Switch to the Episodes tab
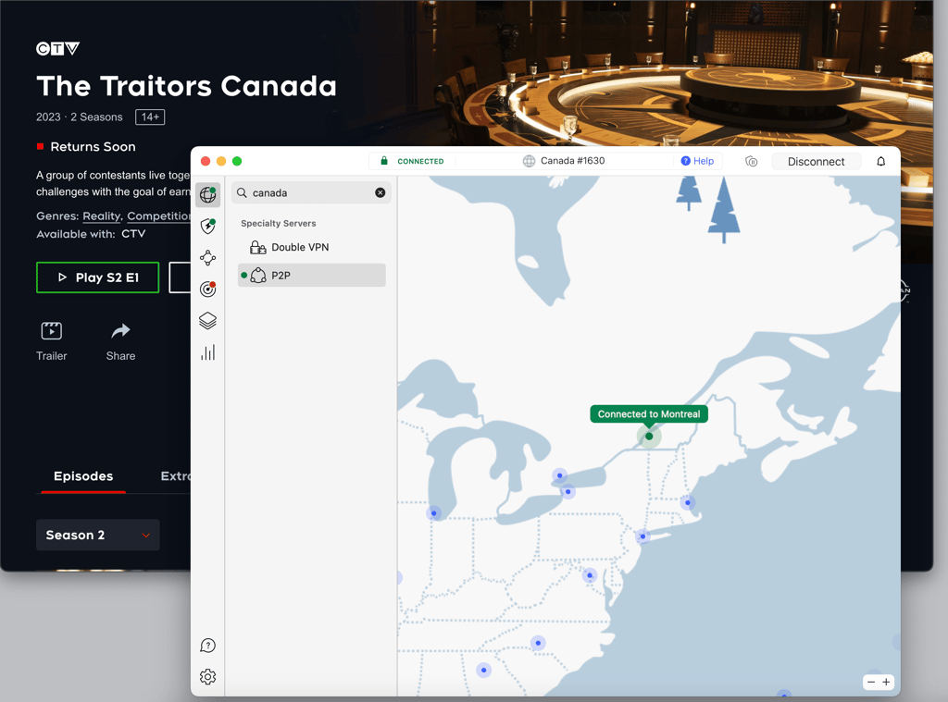This screenshot has width=948, height=702. pyautogui.click(x=83, y=476)
